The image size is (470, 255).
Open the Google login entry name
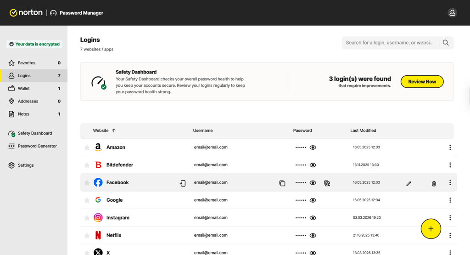click(x=114, y=200)
